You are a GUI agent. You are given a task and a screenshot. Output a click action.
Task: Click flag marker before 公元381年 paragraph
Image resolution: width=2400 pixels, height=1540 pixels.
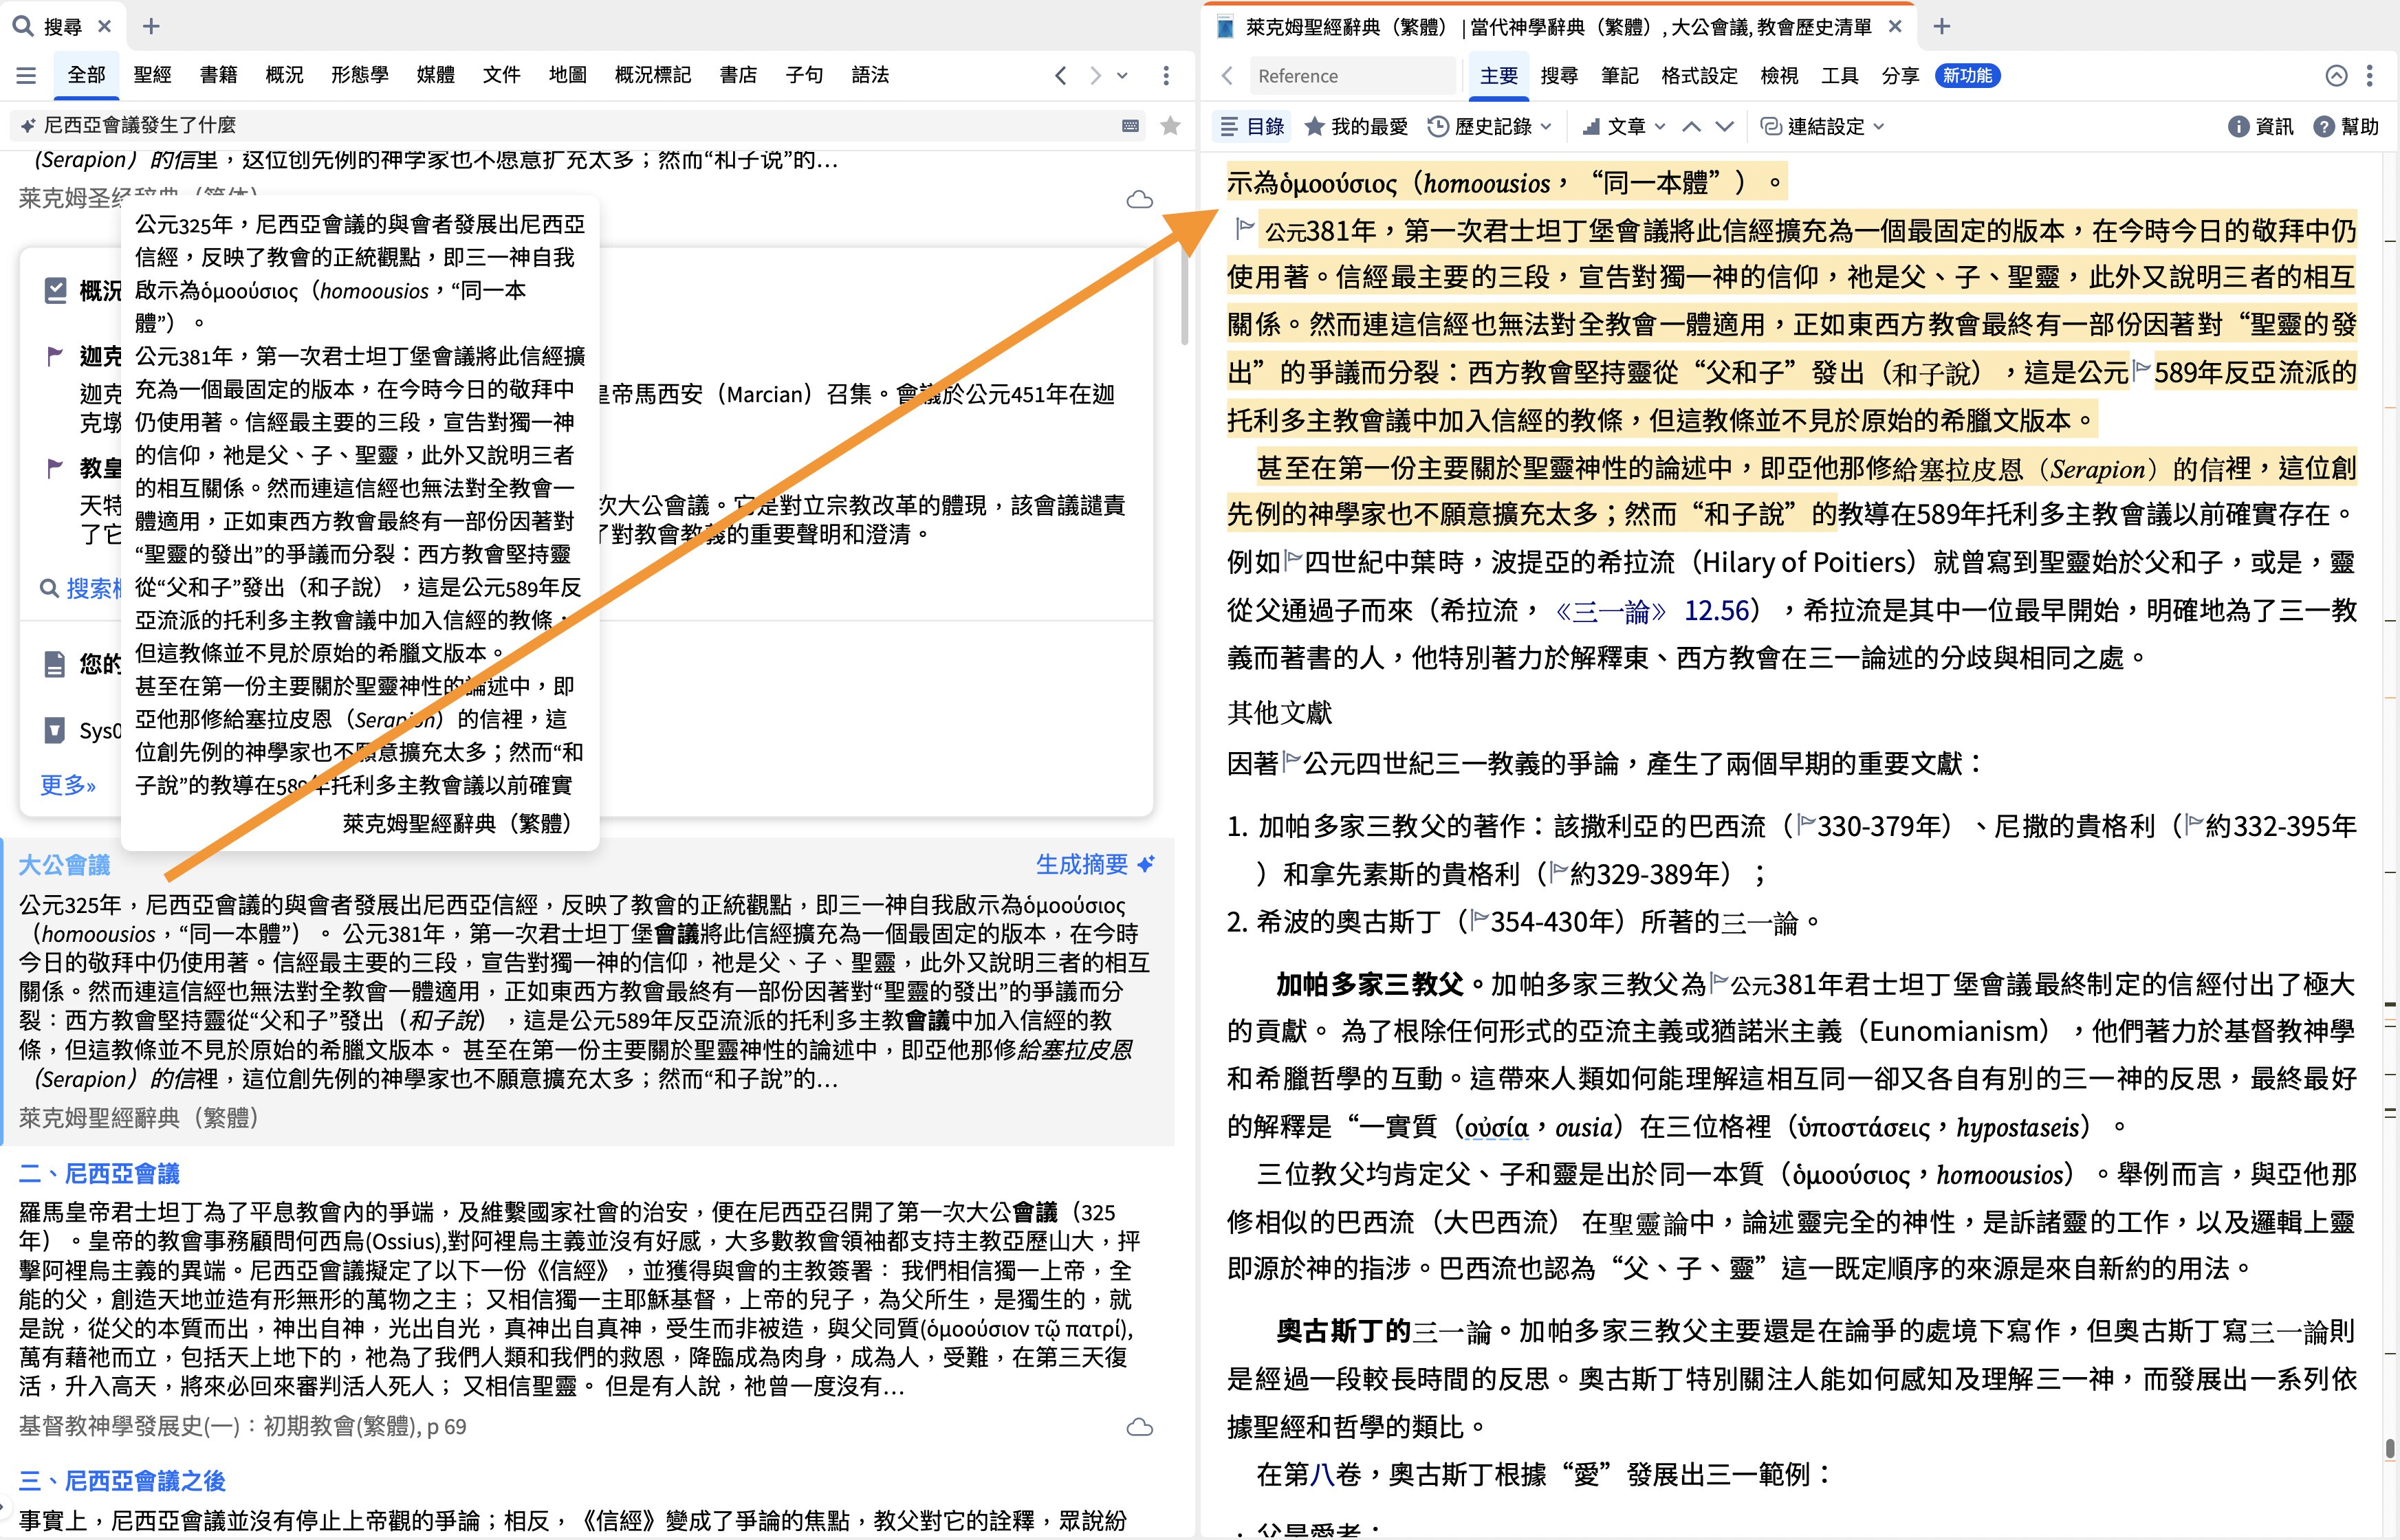(1244, 229)
